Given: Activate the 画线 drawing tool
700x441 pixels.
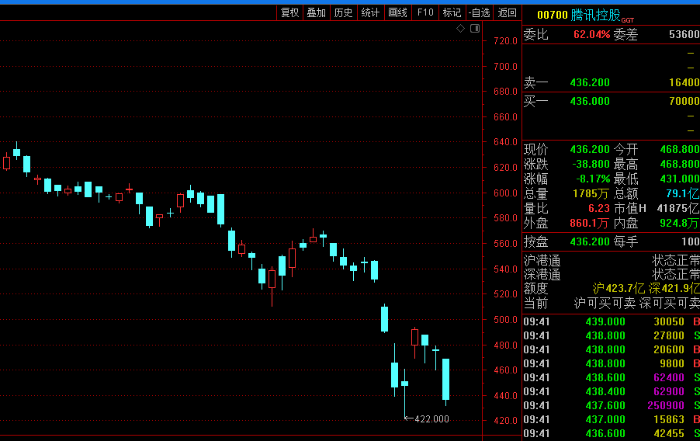Looking at the screenshot, I should pyautogui.click(x=397, y=12).
